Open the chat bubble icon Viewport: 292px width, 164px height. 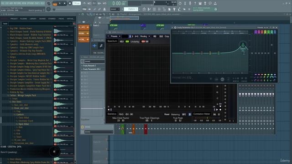pyautogui.click(x=210, y=3)
